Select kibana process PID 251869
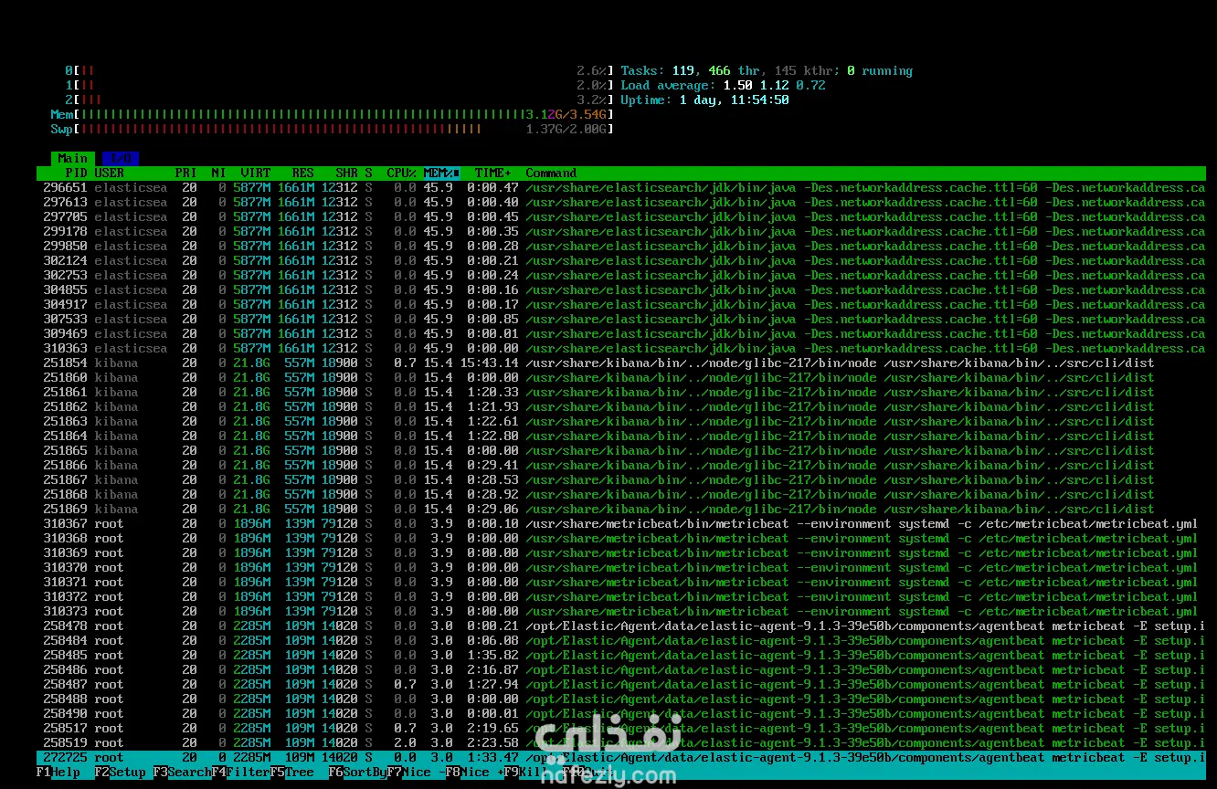The width and height of the screenshot is (1217, 789). [621, 509]
